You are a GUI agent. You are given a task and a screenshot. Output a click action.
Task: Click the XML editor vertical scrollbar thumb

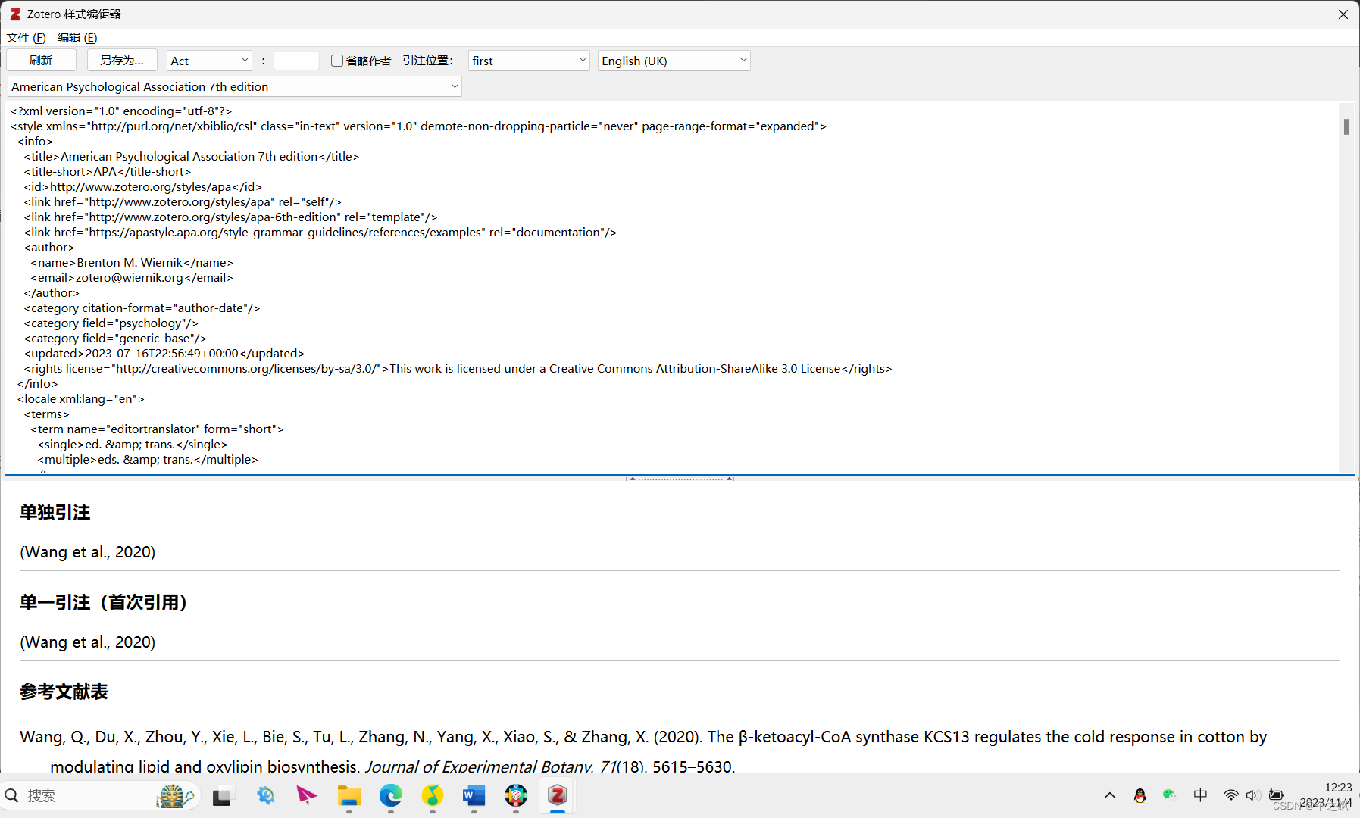1346,126
